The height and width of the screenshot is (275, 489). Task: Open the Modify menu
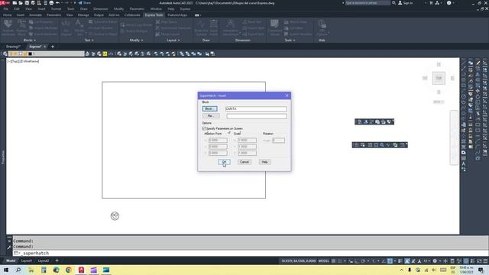pyautogui.click(x=118, y=9)
